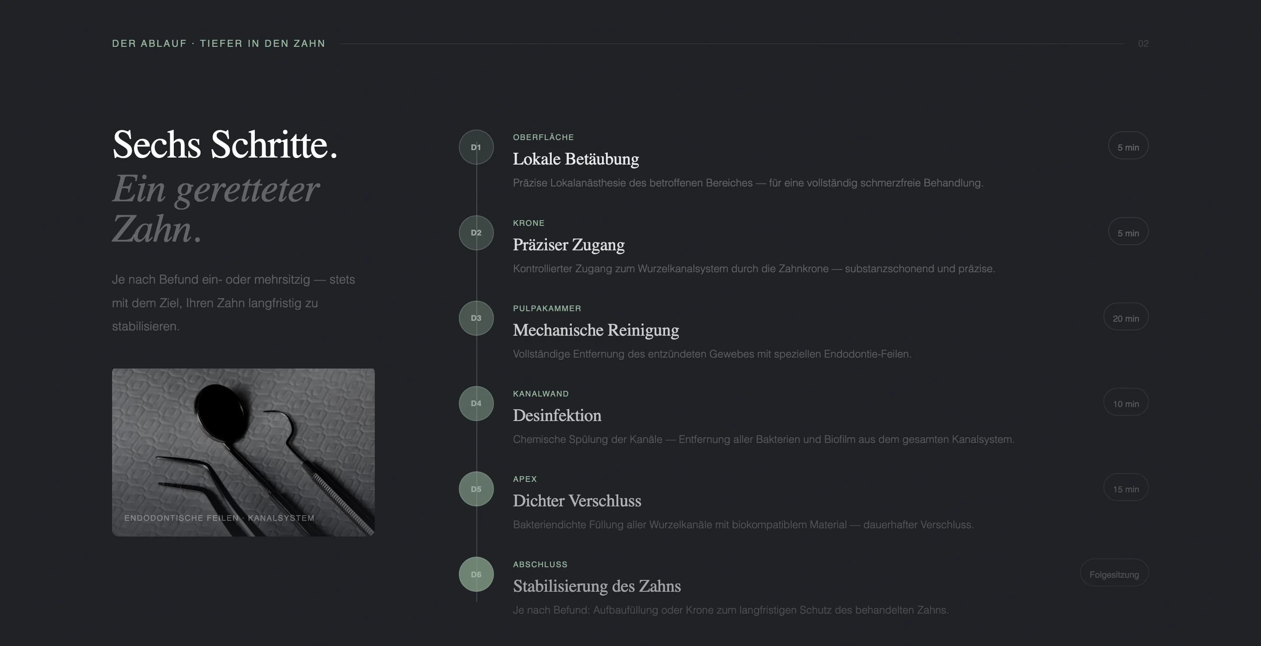Click the Desinfektion step title
The height and width of the screenshot is (646, 1261).
tap(557, 415)
